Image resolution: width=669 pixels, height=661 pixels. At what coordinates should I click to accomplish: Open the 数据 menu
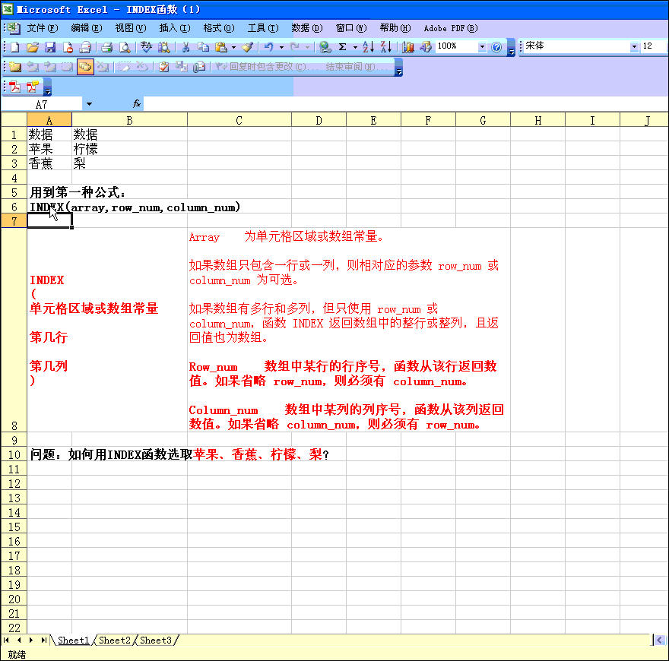click(306, 28)
